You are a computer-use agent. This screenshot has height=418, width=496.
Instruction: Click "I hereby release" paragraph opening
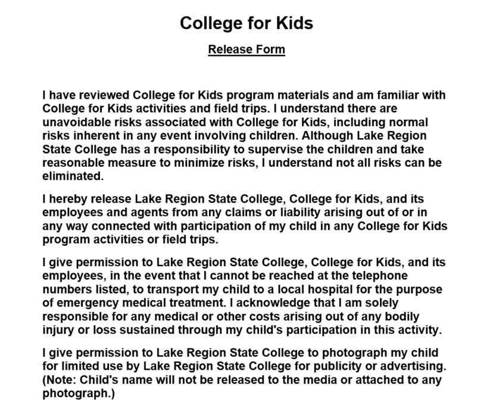87,199
